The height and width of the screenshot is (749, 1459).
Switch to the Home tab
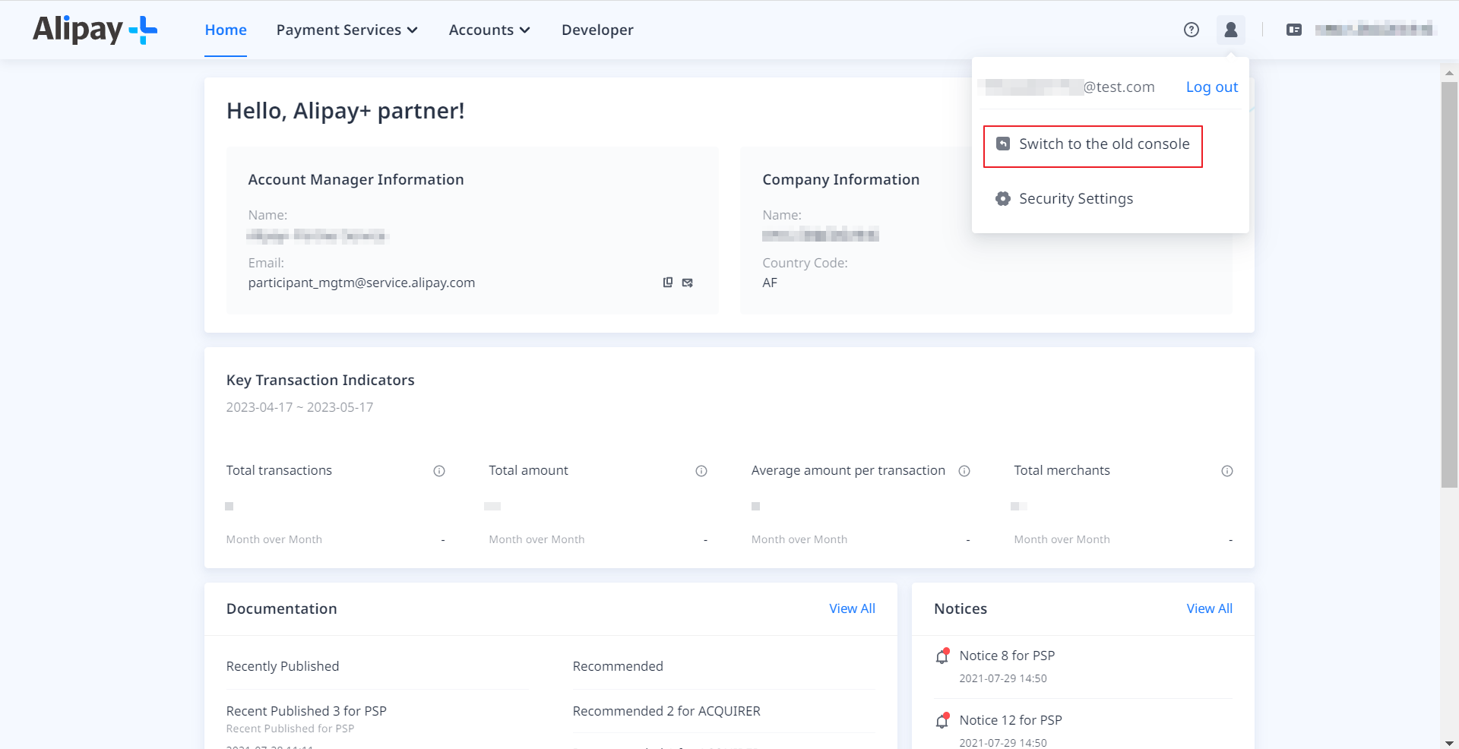[225, 30]
